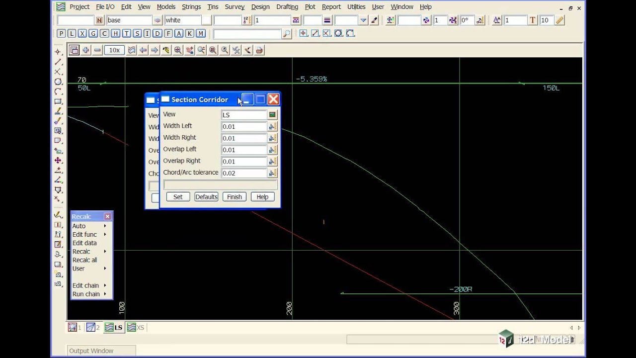This screenshot has width=636, height=358.
Task: Open the Strings menu
Action: point(191,7)
